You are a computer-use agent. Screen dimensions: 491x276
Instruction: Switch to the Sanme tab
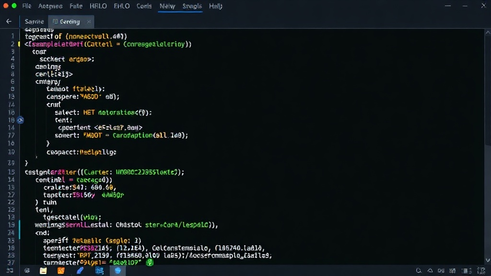(34, 22)
